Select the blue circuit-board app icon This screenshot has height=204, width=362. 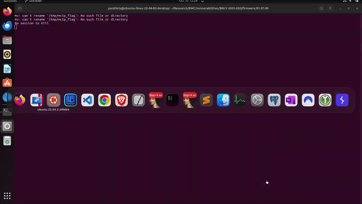pyautogui.click(x=70, y=100)
